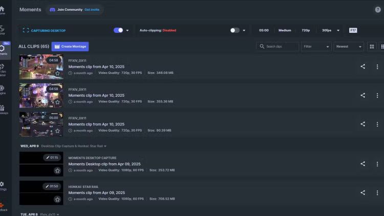The height and width of the screenshot is (216, 384).
Task: Star the third FFXIV_DX11 clip as favorite
Action: coord(57,131)
